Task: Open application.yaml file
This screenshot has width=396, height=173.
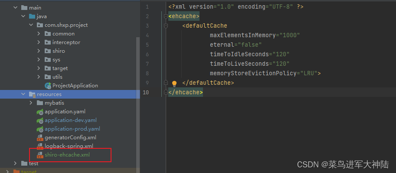Action: 65,112
